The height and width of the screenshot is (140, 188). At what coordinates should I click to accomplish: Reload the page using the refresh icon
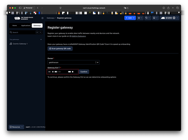[x=128, y=8]
